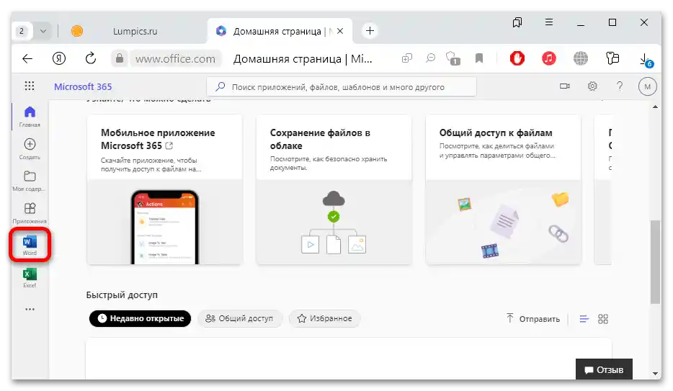Click the tab counter showing 2
The width and height of the screenshot is (673, 391).
click(x=22, y=31)
